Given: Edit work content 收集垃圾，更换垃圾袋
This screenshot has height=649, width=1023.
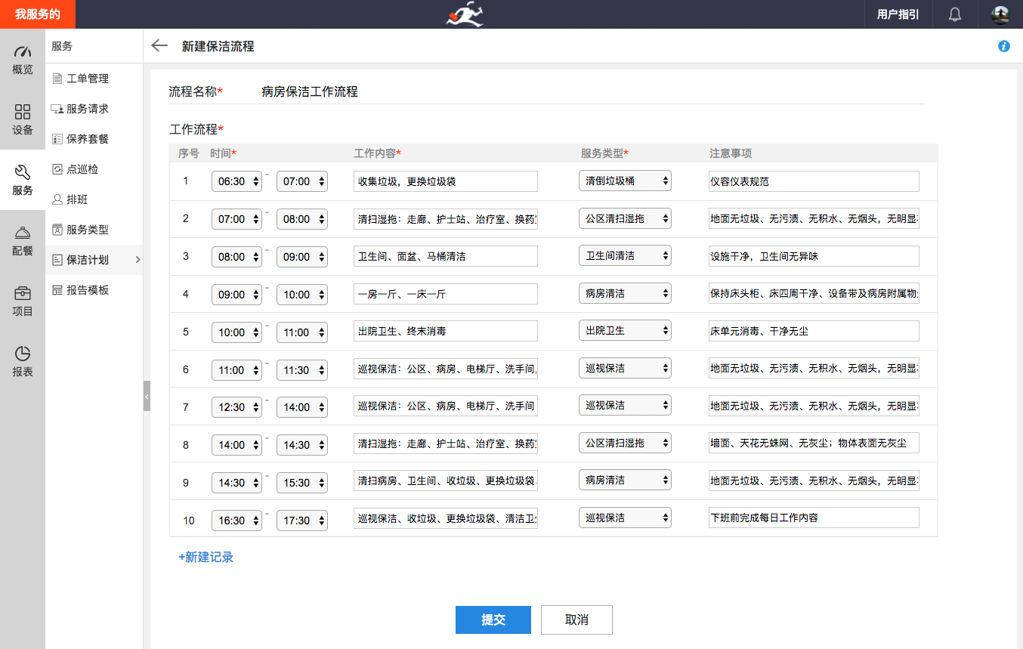Looking at the screenshot, I should (x=446, y=181).
